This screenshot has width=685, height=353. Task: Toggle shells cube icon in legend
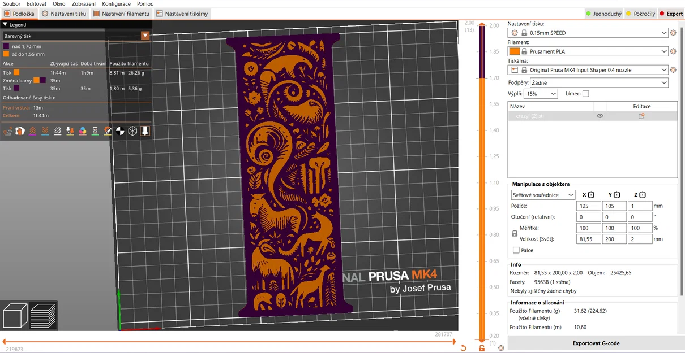pos(132,131)
